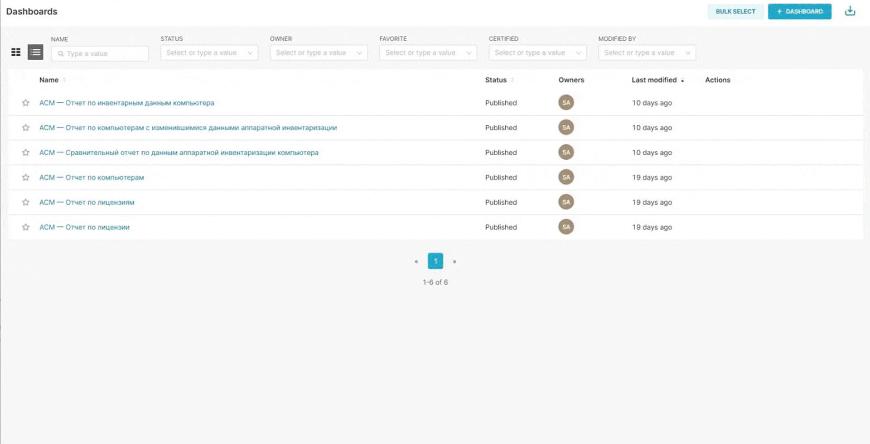Toggle favorite star for 'Сравнительный отчет' dashboard

point(26,153)
